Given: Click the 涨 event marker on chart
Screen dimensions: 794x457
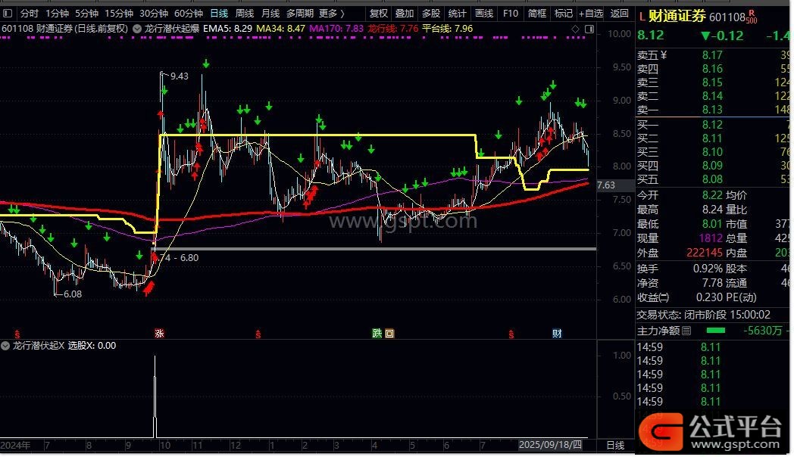Looking at the screenshot, I should coord(160,334).
